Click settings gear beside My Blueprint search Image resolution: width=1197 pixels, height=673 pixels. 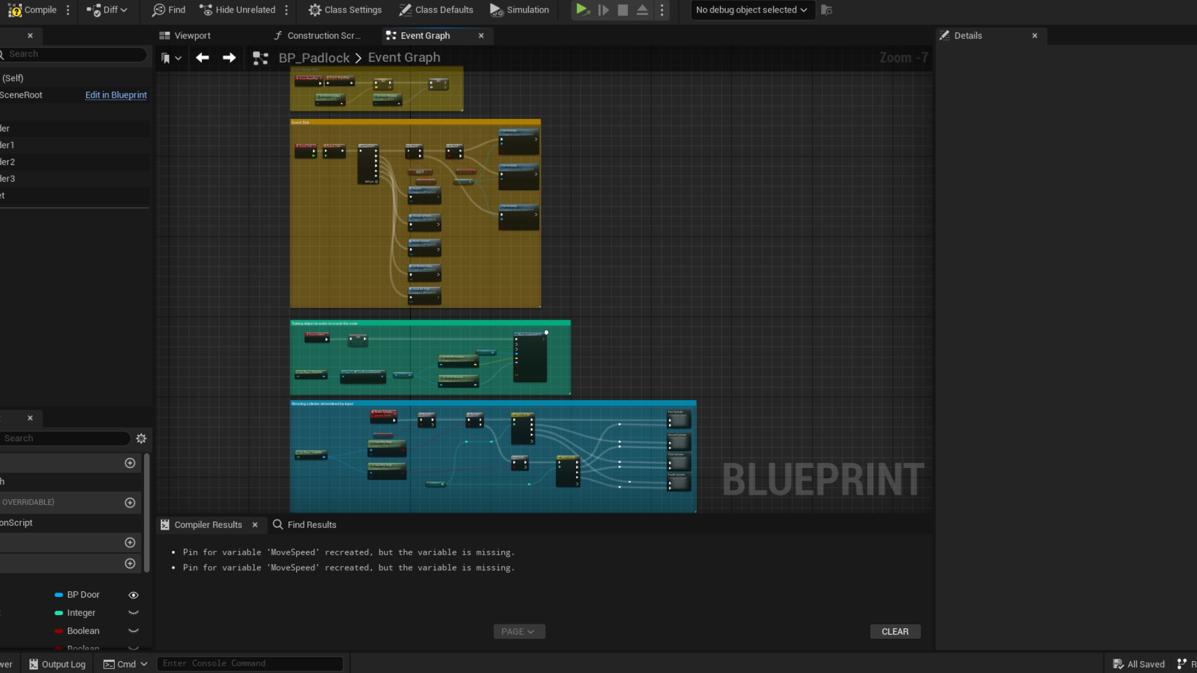142,439
